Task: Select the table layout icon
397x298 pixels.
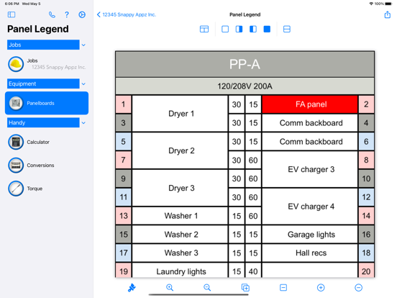Action: pyautogui.click(x=204, y=29)
